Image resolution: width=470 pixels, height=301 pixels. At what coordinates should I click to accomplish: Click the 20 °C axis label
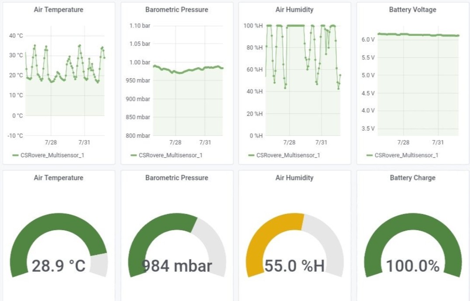tap(16, 75)
